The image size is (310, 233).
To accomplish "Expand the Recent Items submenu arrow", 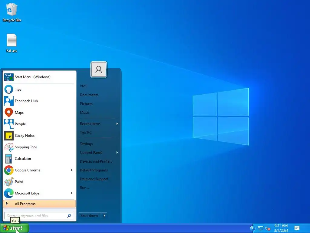I will (117, 124).
